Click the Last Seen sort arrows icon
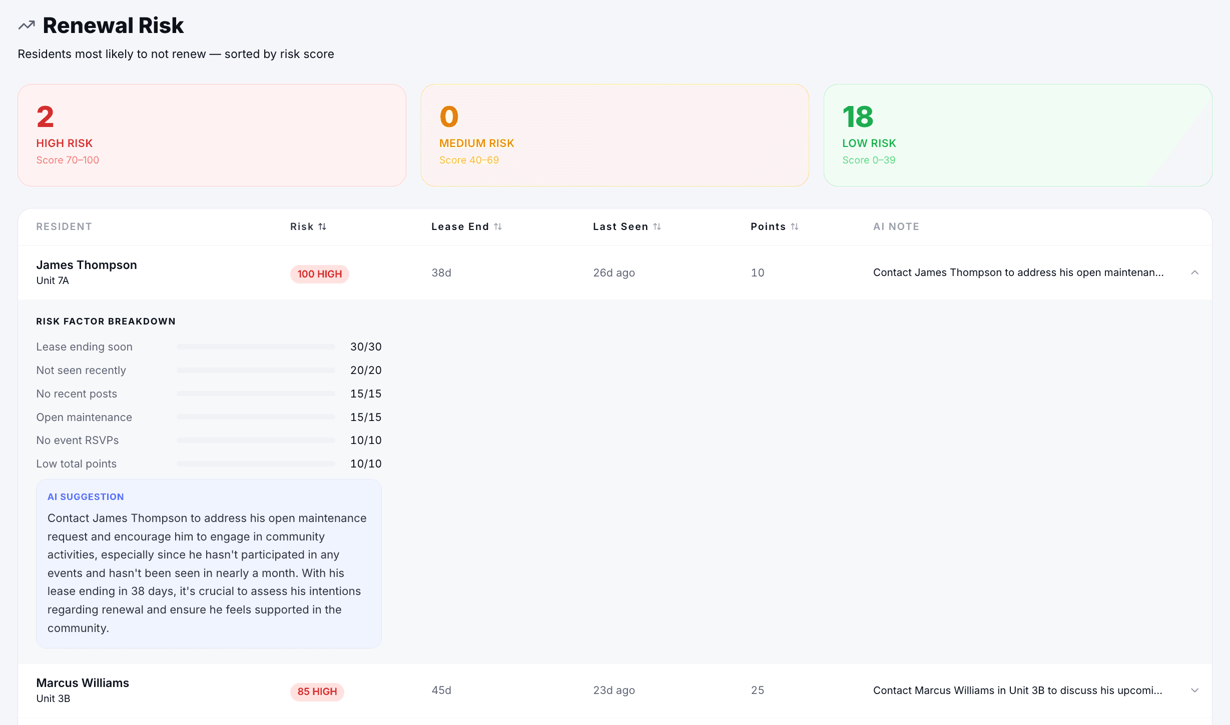 pos(657,226)
